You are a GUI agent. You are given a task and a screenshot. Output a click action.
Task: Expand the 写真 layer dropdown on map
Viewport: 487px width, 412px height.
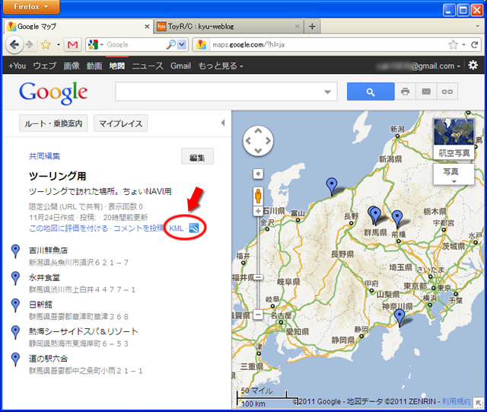(x=454, y=174)
